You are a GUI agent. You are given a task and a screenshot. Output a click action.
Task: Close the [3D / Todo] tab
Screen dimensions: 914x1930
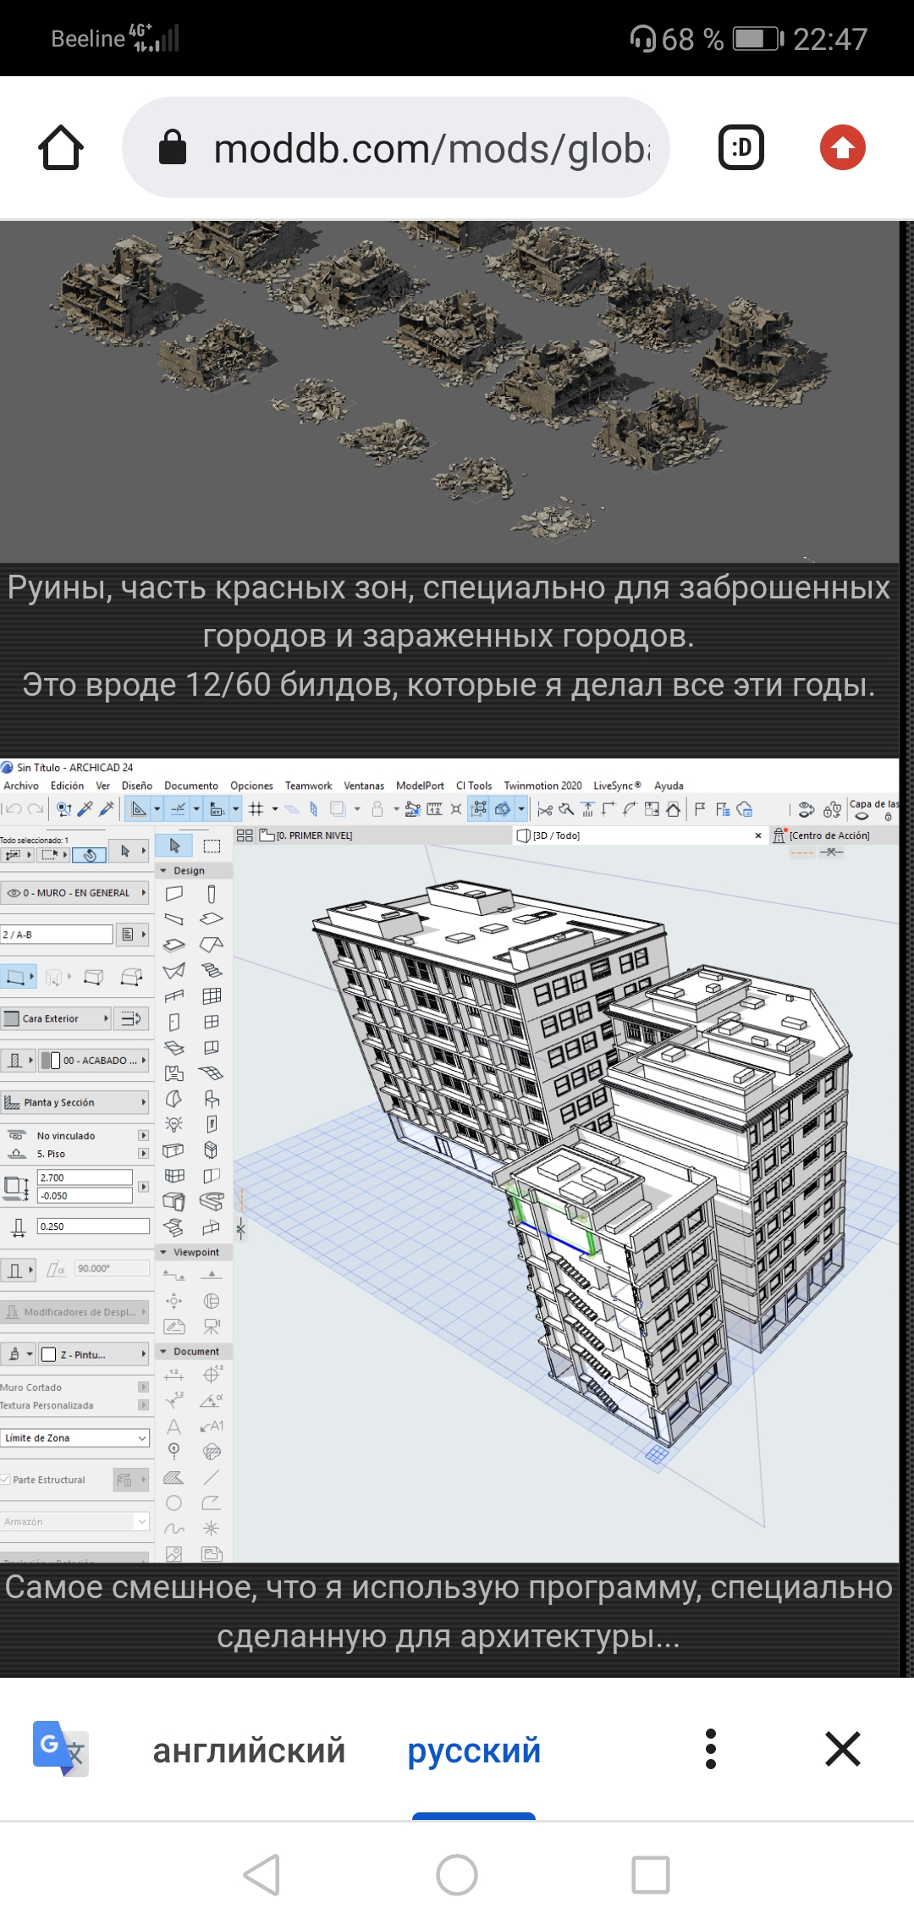point(758,835)
